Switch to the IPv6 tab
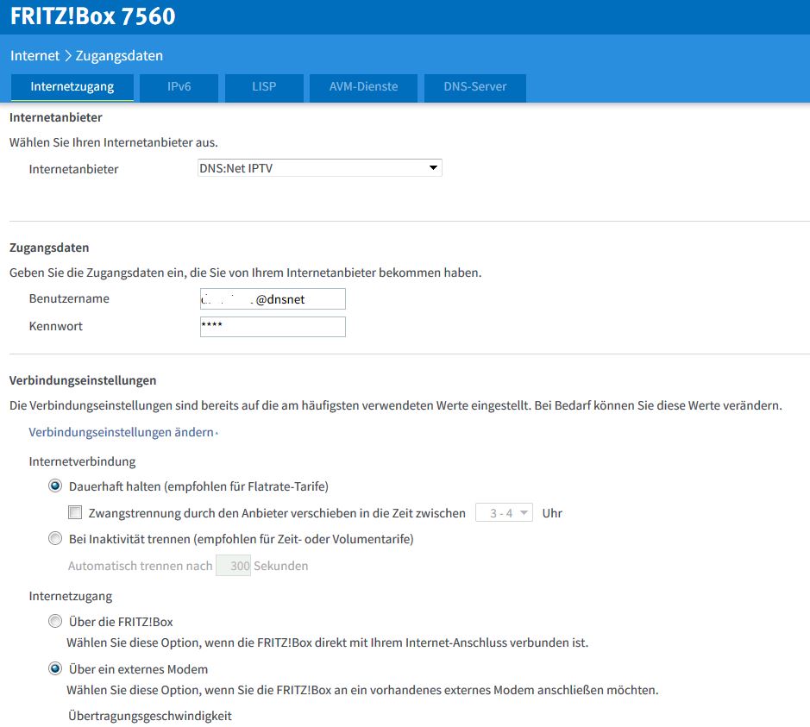 pos(179,87)
